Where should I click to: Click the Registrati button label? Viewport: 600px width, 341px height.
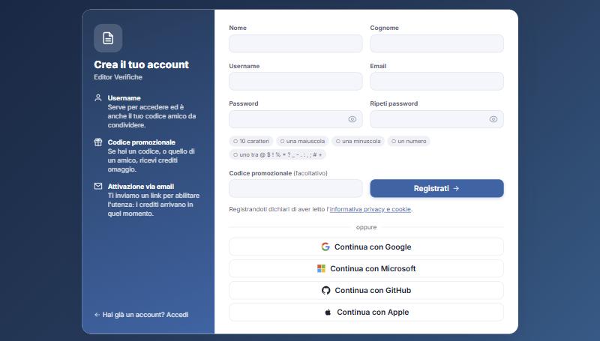(431, 188)
